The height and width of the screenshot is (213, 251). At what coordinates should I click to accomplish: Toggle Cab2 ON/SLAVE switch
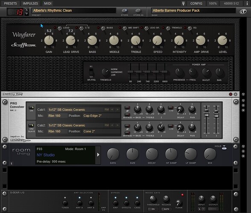click(x=31, y=125)
